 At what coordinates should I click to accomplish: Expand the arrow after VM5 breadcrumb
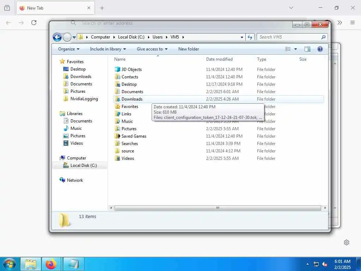tap(183, 37)
